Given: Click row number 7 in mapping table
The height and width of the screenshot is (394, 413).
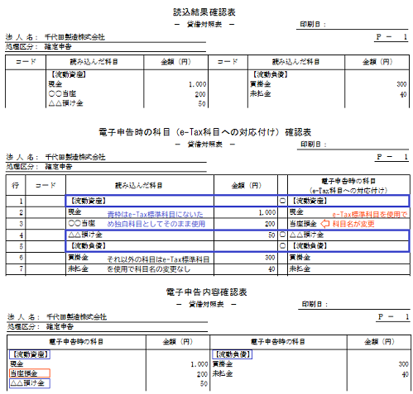Looking at the screenshot, I should coord(21,268).
